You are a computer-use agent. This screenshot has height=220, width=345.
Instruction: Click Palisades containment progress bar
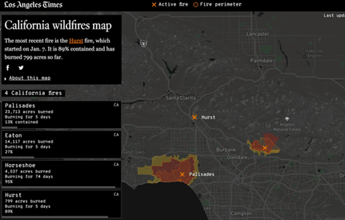pos(61,127)
